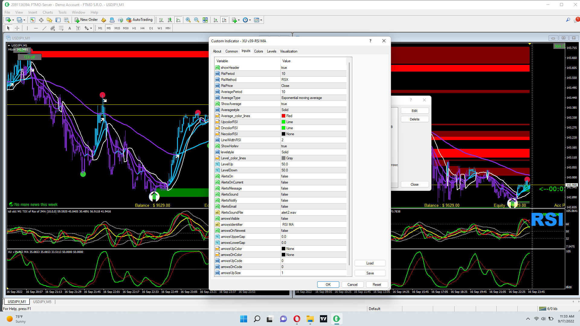
Task: Open the Charts menu
Action: pyautogui.click(x=47, y=12)
